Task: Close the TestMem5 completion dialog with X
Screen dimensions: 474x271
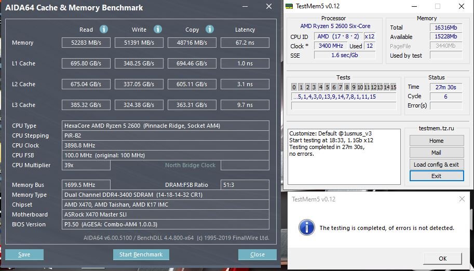Action: pos(462,199)
